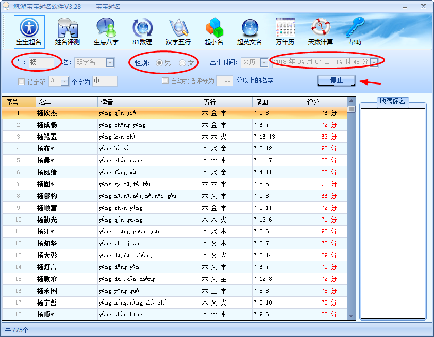Select the 女 gender radio button

point(182,63)
